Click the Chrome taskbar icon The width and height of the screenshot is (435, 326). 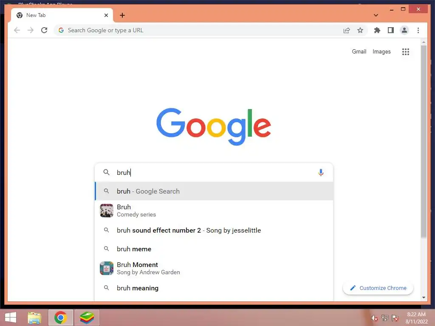tap(60, 318)
